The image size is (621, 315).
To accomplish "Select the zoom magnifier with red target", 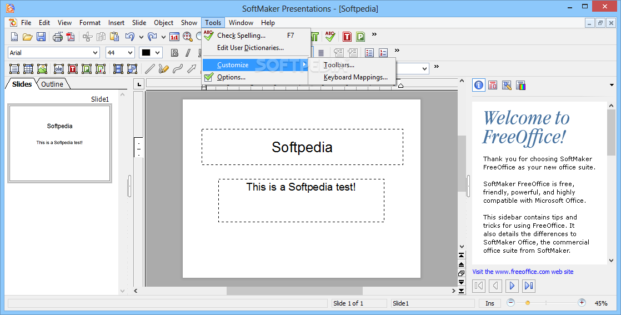I will [x=188, y=37].
